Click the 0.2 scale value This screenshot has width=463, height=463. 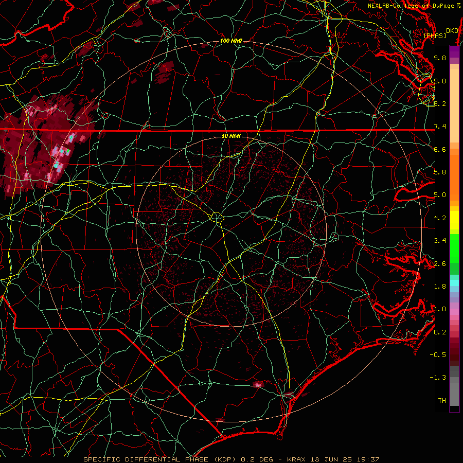(440, 332)
